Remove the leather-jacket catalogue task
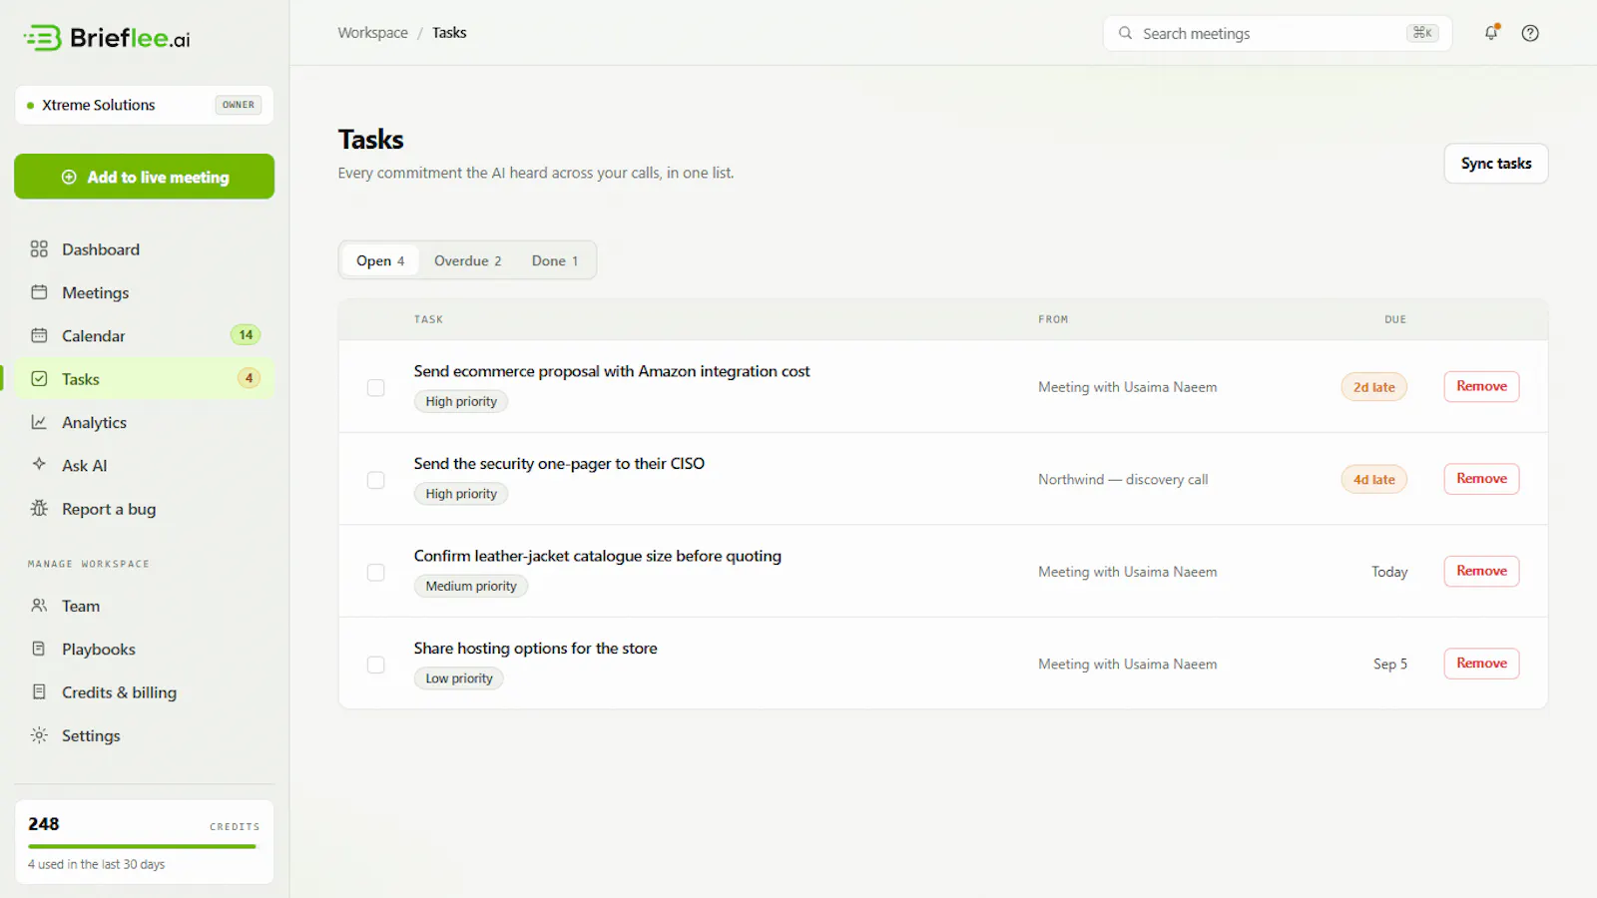Screen dimensions: 1597x898 (1481, 571)
